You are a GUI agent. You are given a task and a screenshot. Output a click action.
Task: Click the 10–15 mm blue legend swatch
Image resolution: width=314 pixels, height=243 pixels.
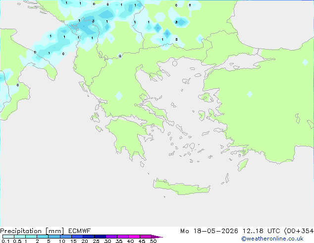pos(65,237)
